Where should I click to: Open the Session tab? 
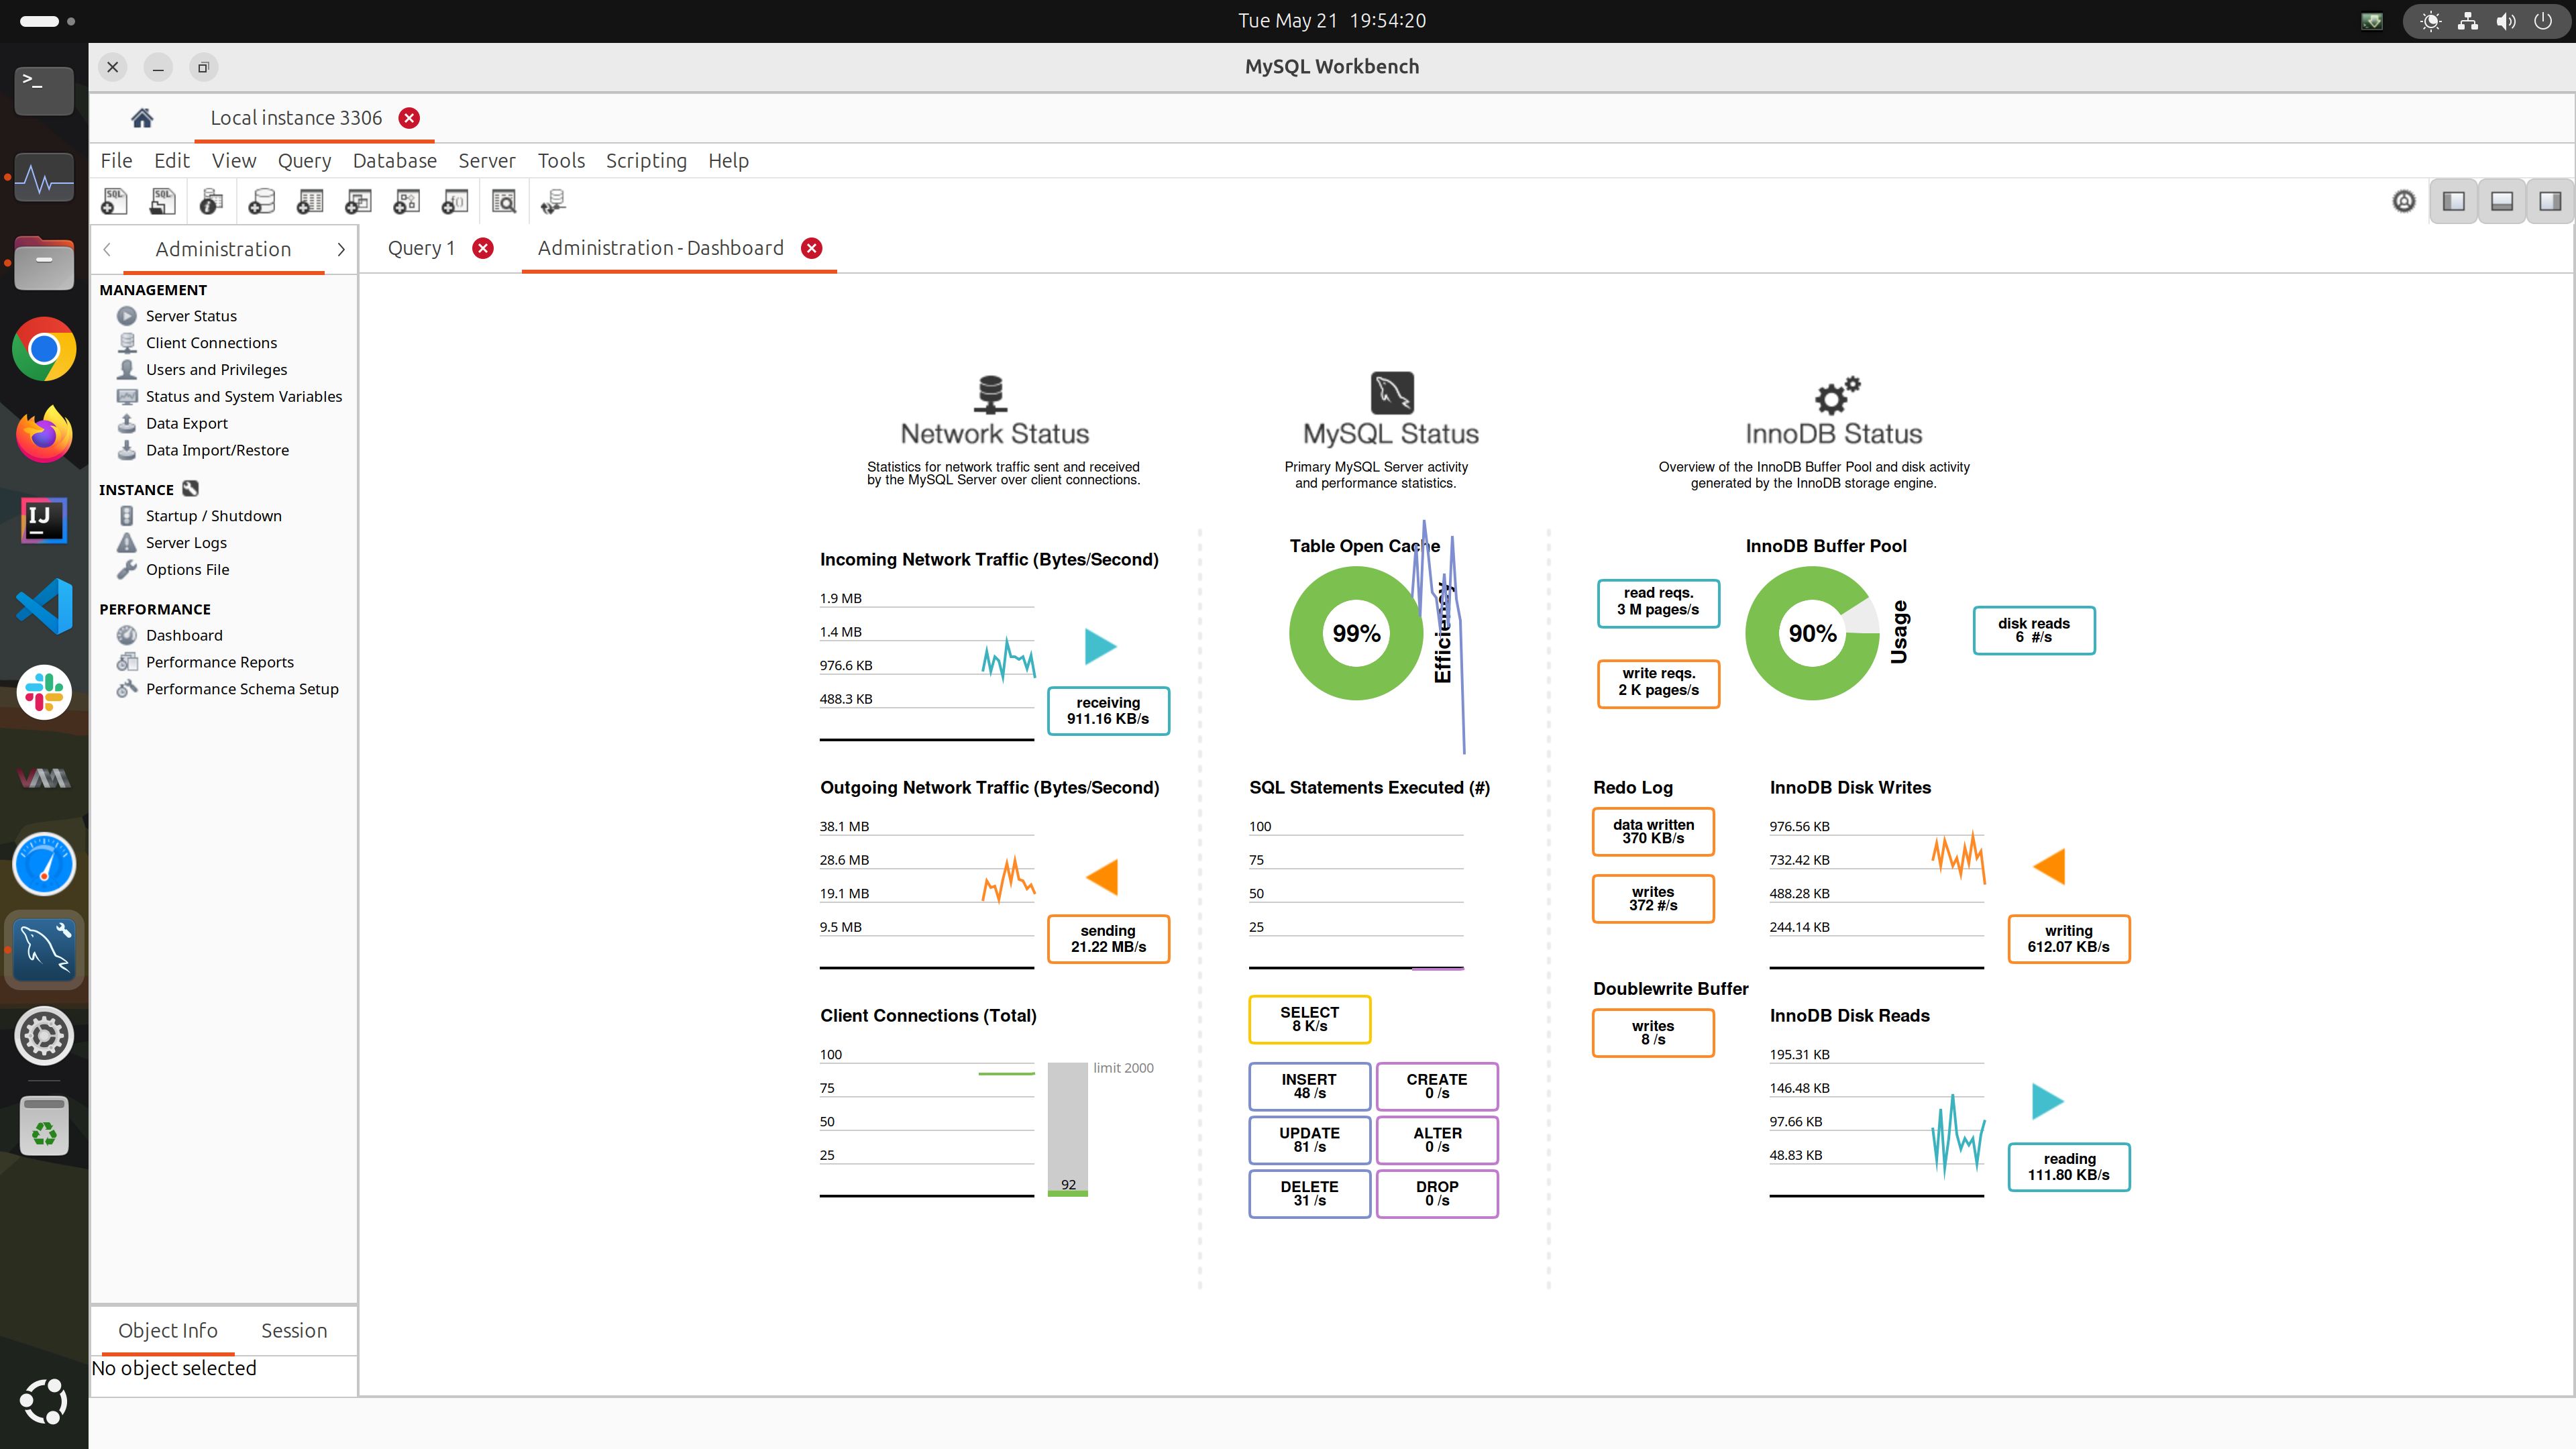pyautogui.click(x=293, y=1330)
